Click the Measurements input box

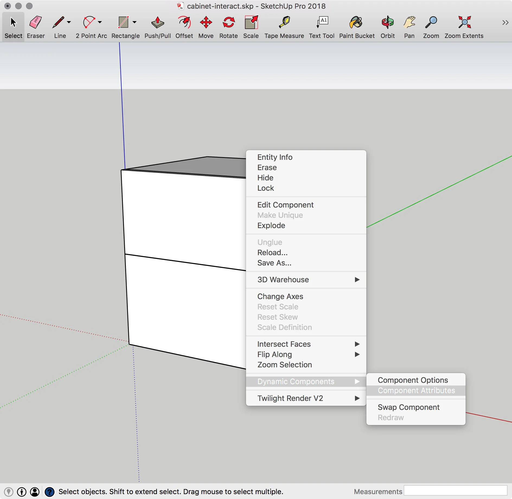click(x=455, y=491)
